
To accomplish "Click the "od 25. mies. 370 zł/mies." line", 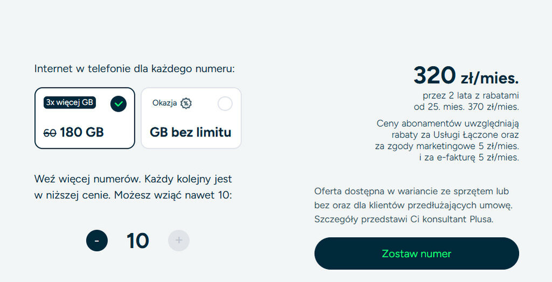I will coord(467,107).
